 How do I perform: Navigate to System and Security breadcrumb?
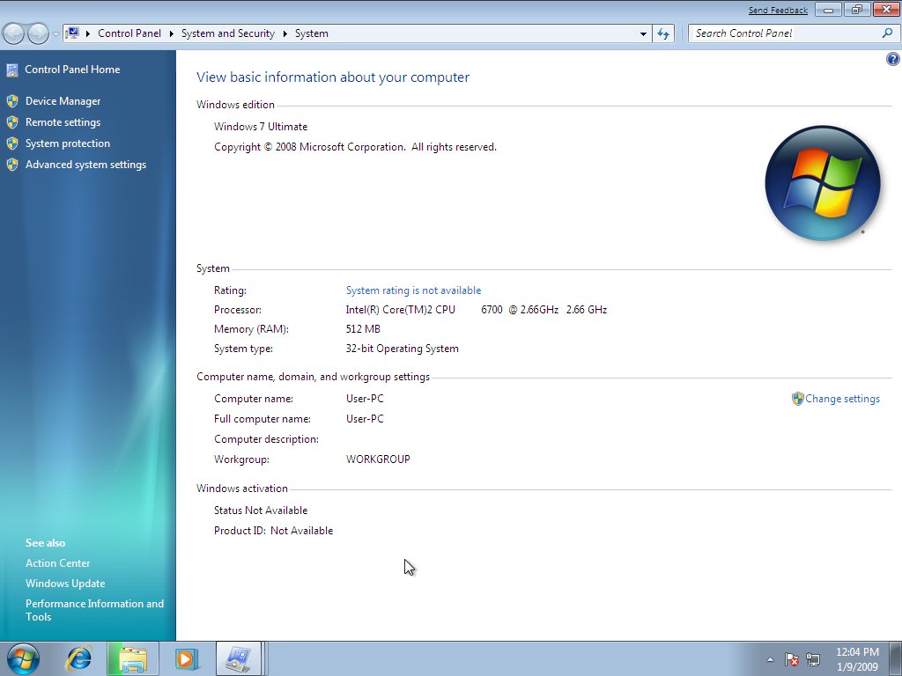click(227, 33)
